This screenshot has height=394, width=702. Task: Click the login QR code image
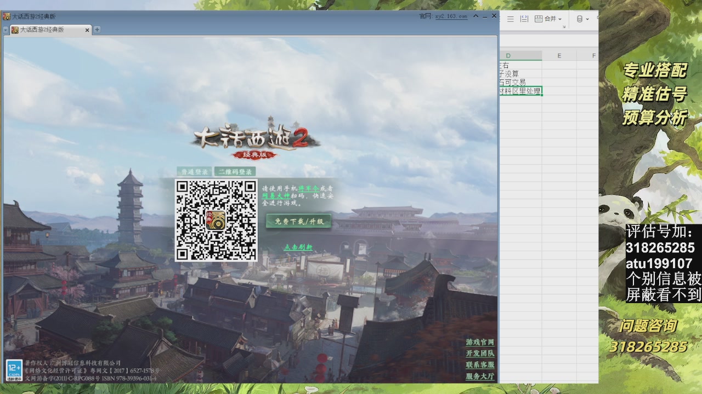216,220
